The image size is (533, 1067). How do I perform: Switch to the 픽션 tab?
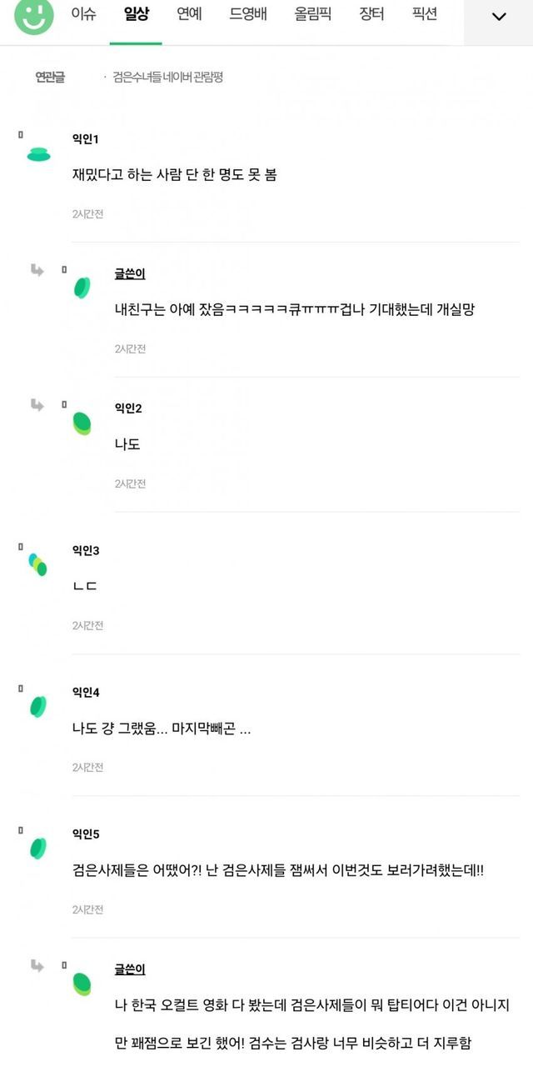(x=425, y=14)
